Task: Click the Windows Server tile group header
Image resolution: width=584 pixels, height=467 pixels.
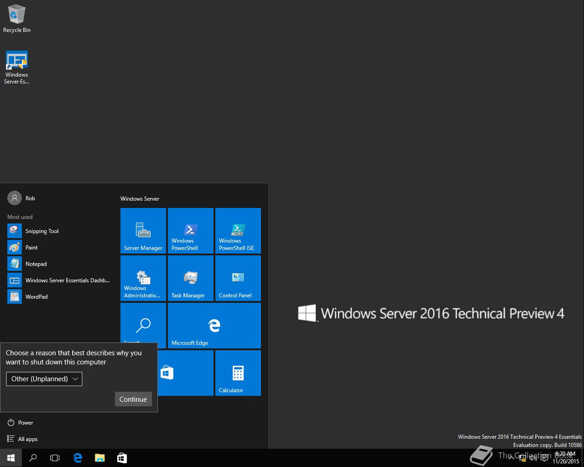Action: pyautogui.click(x=140, y=199)
